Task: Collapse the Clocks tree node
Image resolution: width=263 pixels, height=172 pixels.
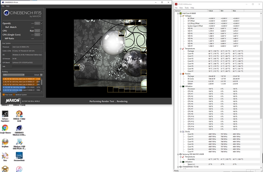Action: [x=181, y=132]
